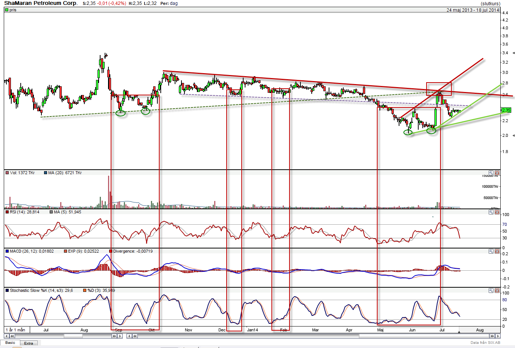The image size is (515, 348).
Task: Click the ShaMaran Petroleum Corp. title
Action: click(x=41, y=3)
